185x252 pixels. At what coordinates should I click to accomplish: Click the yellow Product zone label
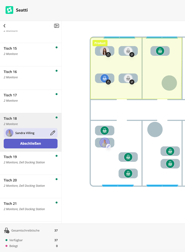(100, 43)
